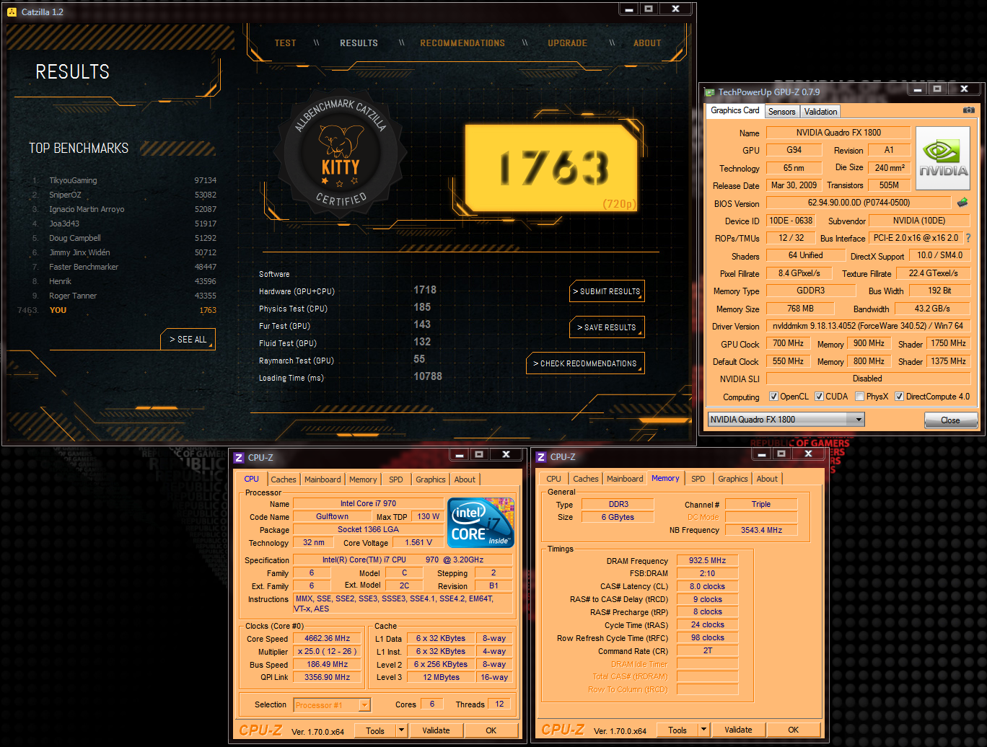The width and height of the screenshot is (987, 747).
Task: Click the SUBMIT RESULTS button
Action: coord(607,291)
